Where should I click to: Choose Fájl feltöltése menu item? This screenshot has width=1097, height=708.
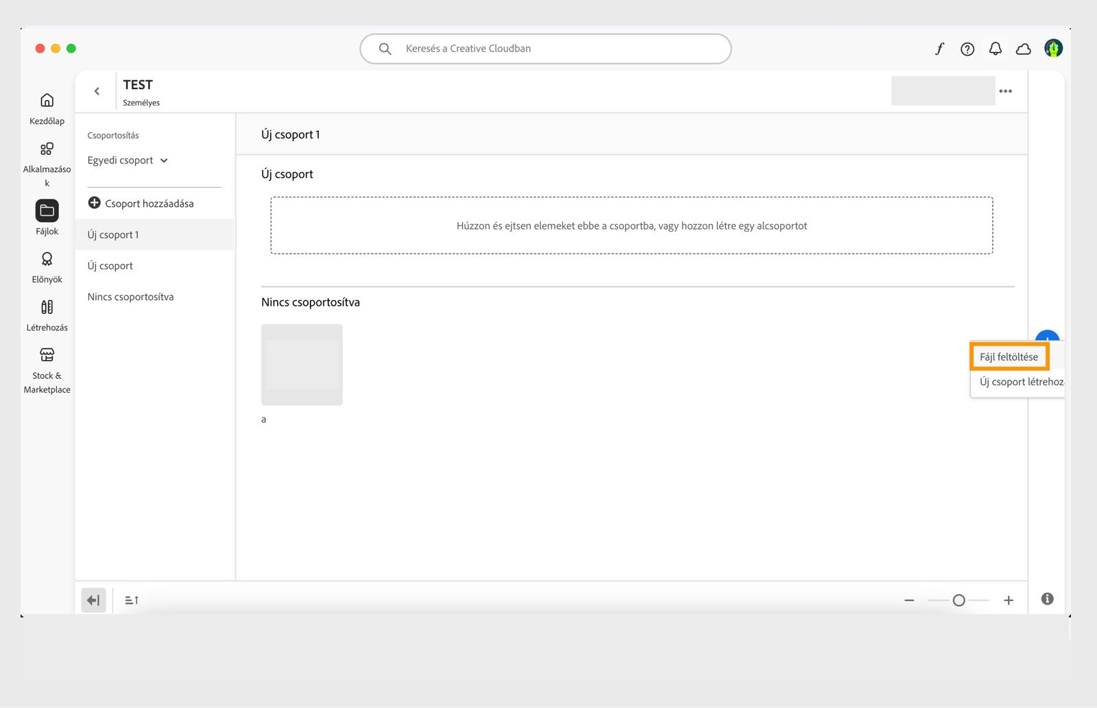1009,356
